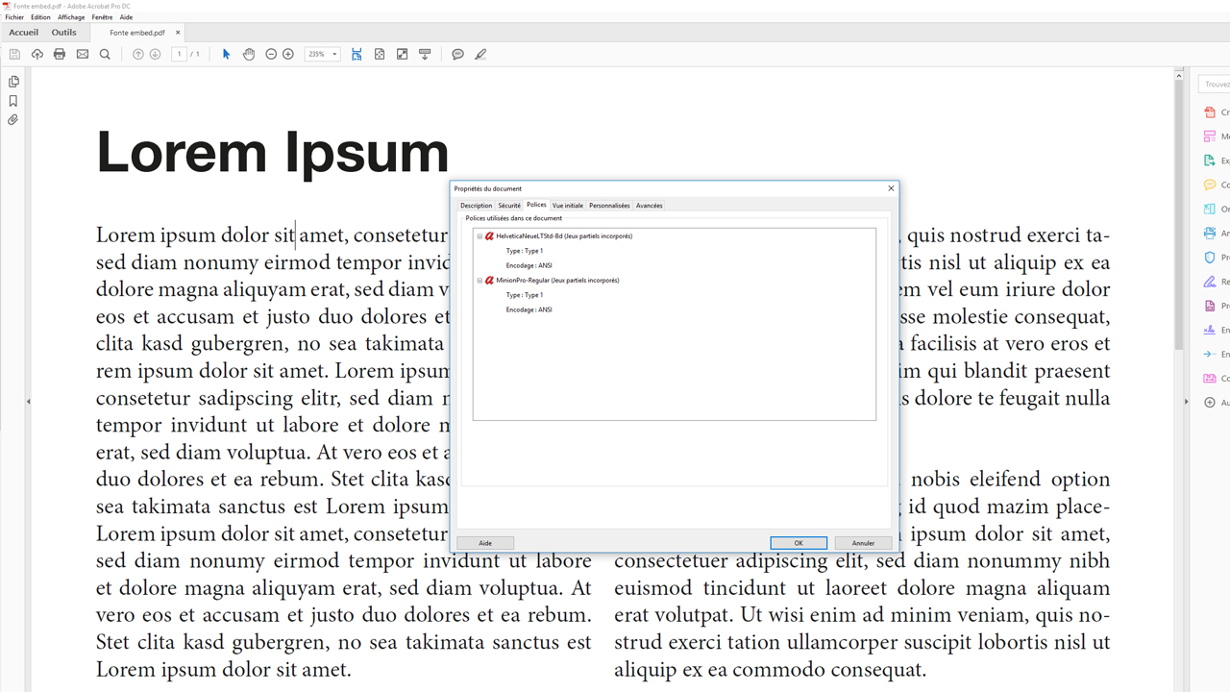This screenshot has height=692, width=1230.
Task: Click the shield Protect tool icon
Action: coord(1210,258)
